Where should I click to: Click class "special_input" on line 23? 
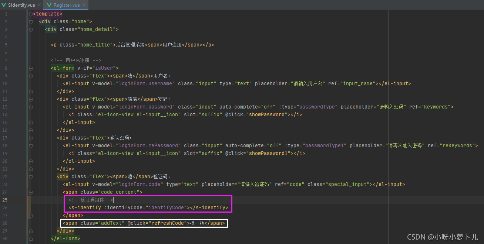click(x=348, y=185)
